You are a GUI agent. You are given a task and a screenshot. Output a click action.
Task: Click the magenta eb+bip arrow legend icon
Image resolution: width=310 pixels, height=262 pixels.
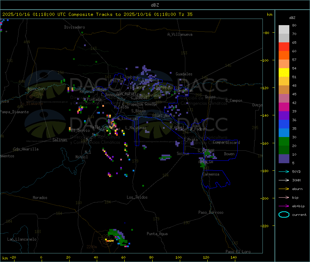(x=284, y=206)
